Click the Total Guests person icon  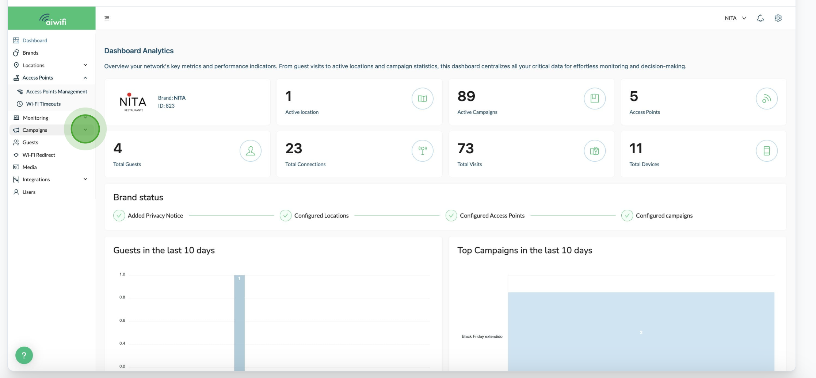point(251,151)
